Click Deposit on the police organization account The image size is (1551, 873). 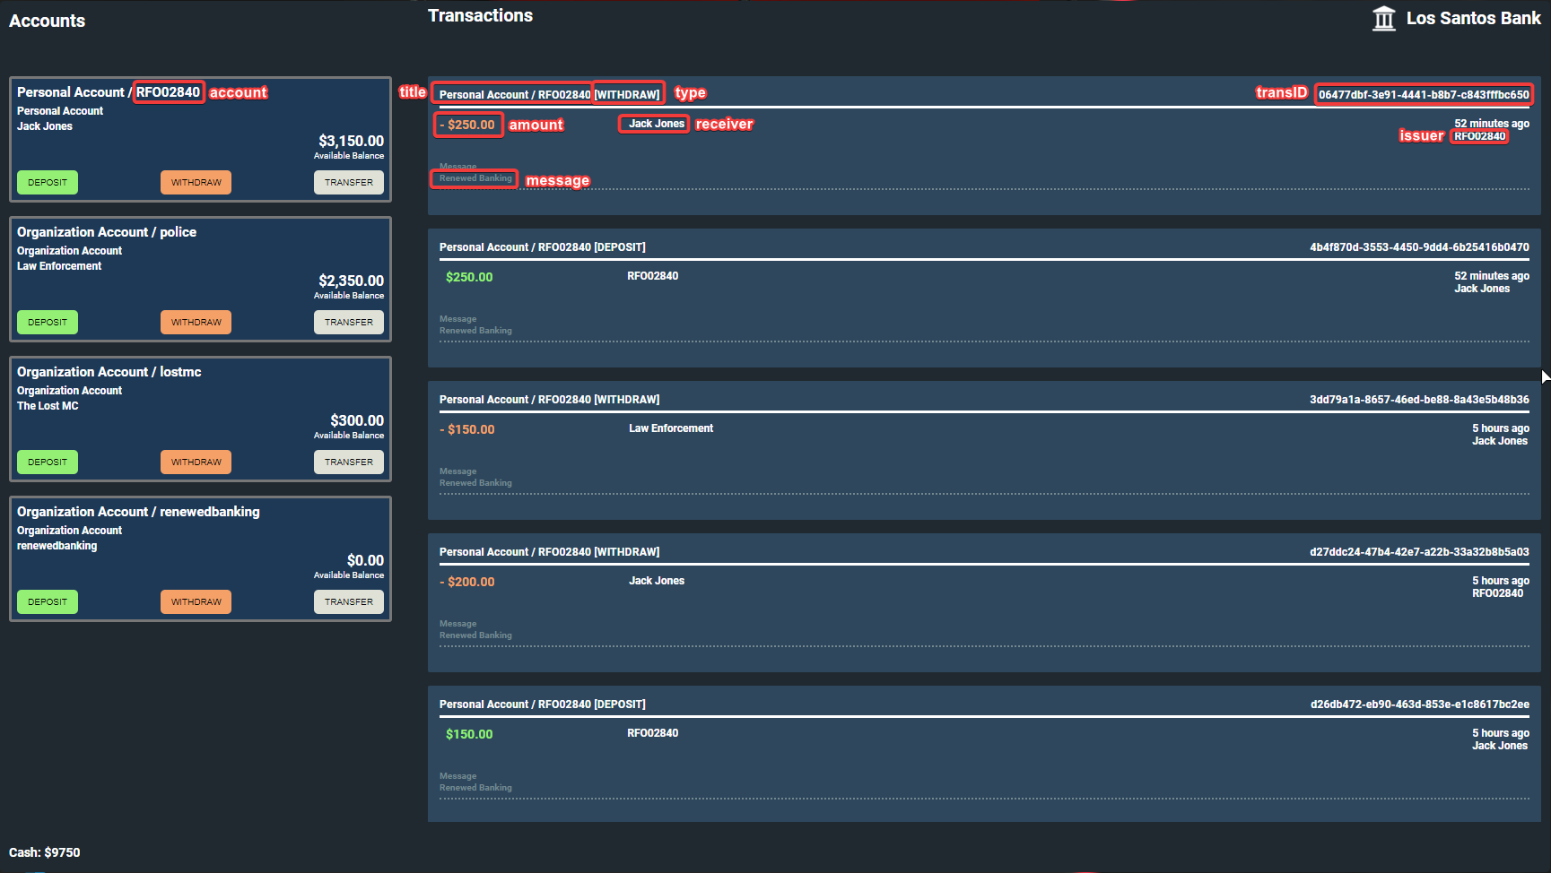[47, 322]
